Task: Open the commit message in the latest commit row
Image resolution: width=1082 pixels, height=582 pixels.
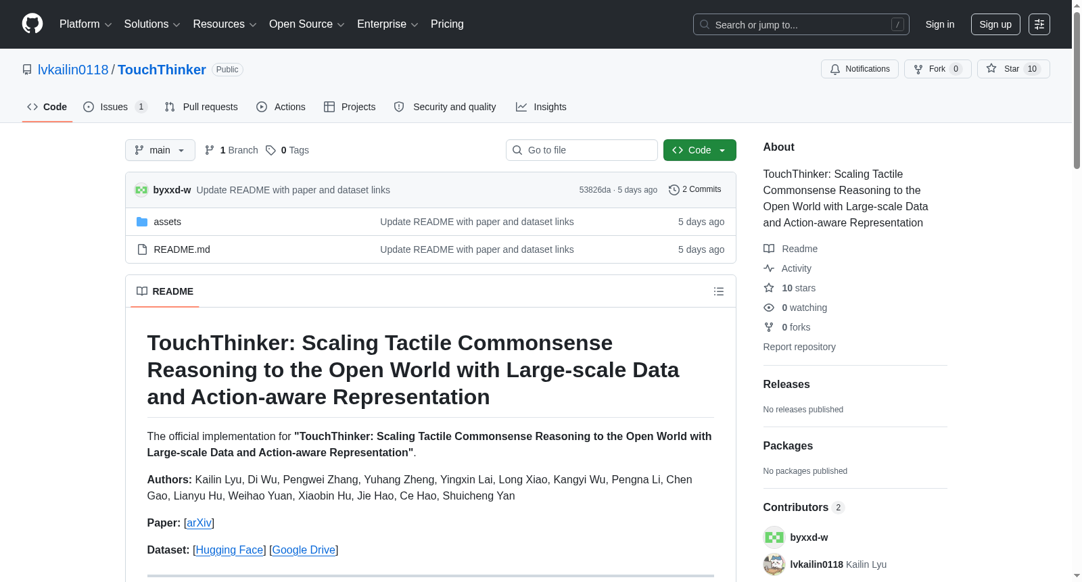Action: pyautogui.click(x=293, y=190)
